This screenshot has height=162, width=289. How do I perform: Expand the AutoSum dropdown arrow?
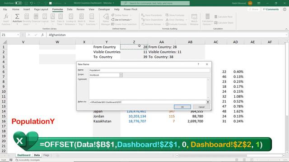pos(17,24)
